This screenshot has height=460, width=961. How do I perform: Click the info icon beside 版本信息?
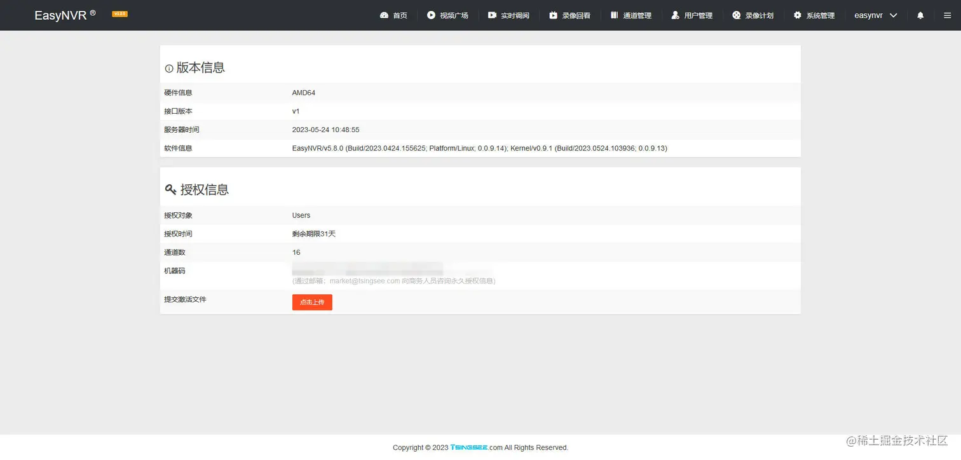[x=169, y=69]
